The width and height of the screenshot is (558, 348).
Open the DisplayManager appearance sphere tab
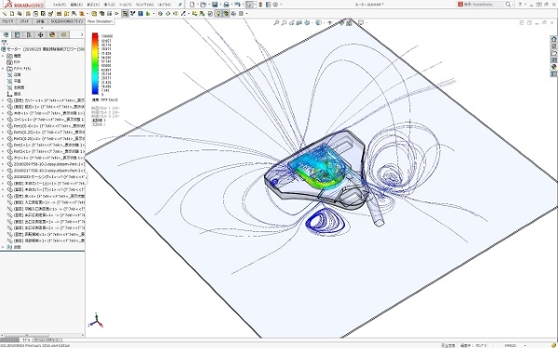tap(52, 35)
